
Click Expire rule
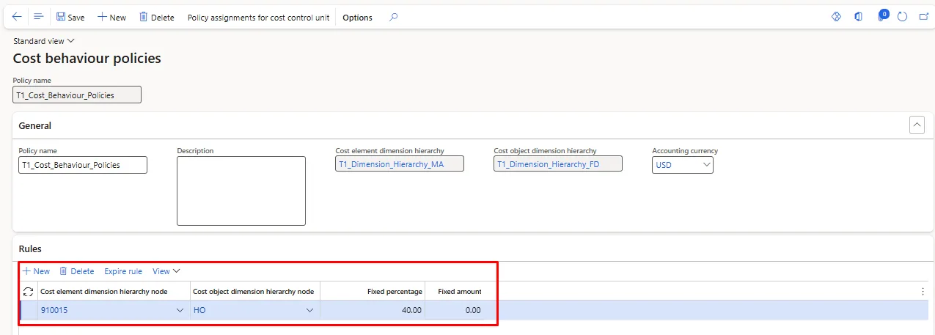(123, 271)
